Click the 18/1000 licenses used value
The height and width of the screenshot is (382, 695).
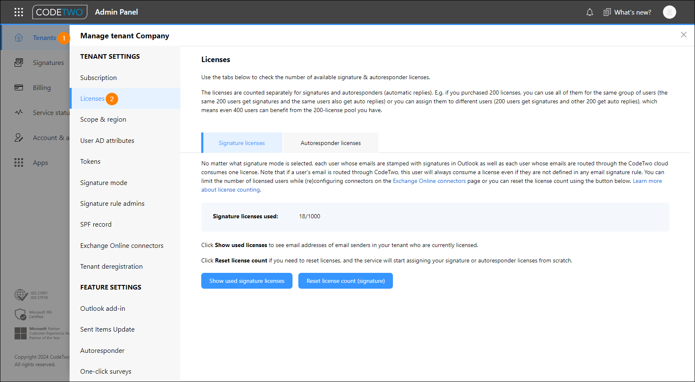pos(310,216)
